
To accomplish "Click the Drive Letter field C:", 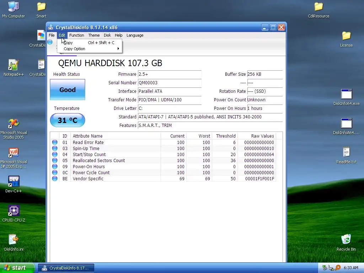I will (170, 108).
